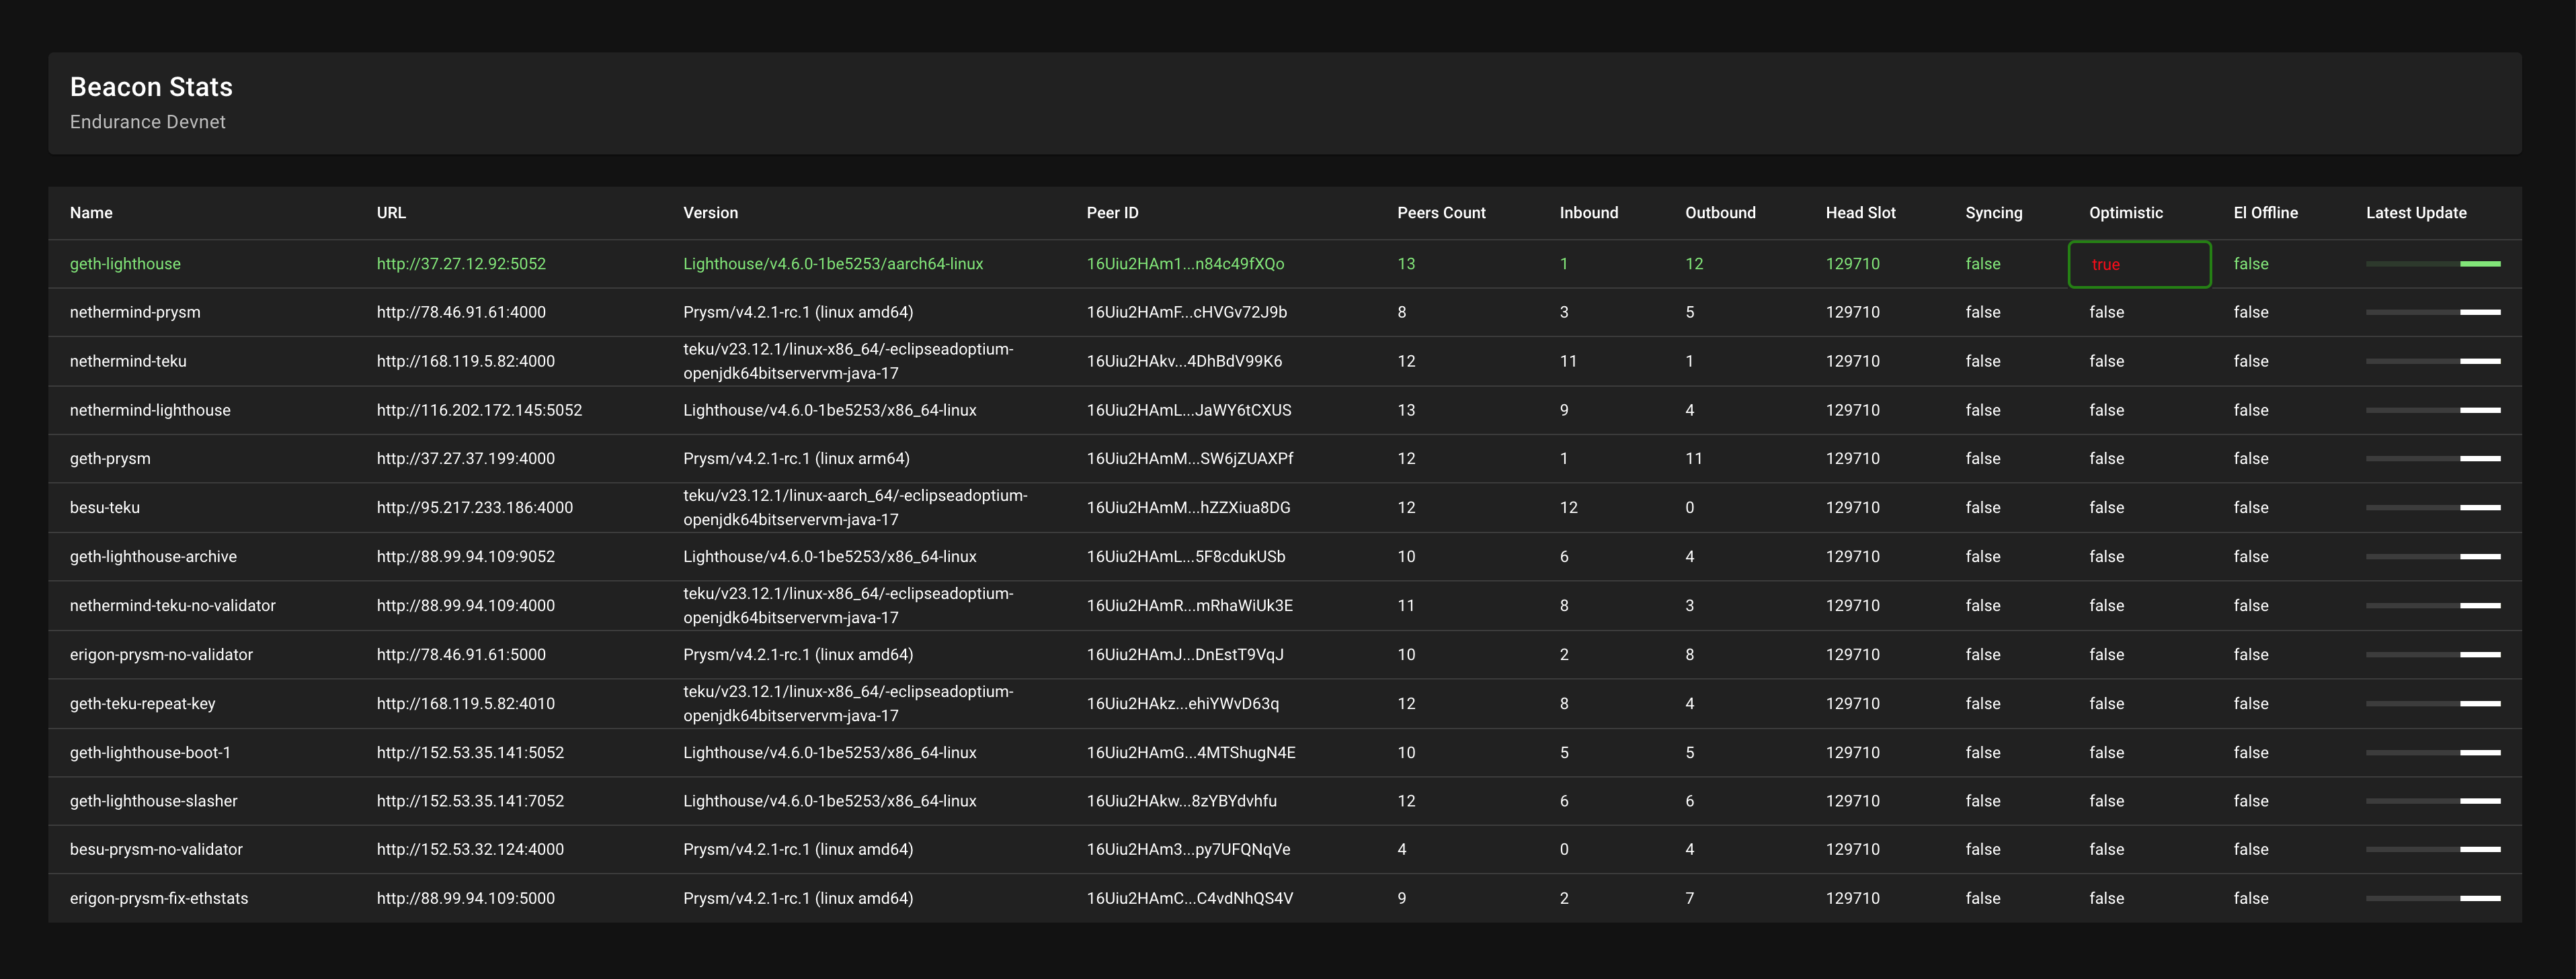
Task: Select the geth-lighthouse-boot-1 node name
Action: click(x=150, y=752)
